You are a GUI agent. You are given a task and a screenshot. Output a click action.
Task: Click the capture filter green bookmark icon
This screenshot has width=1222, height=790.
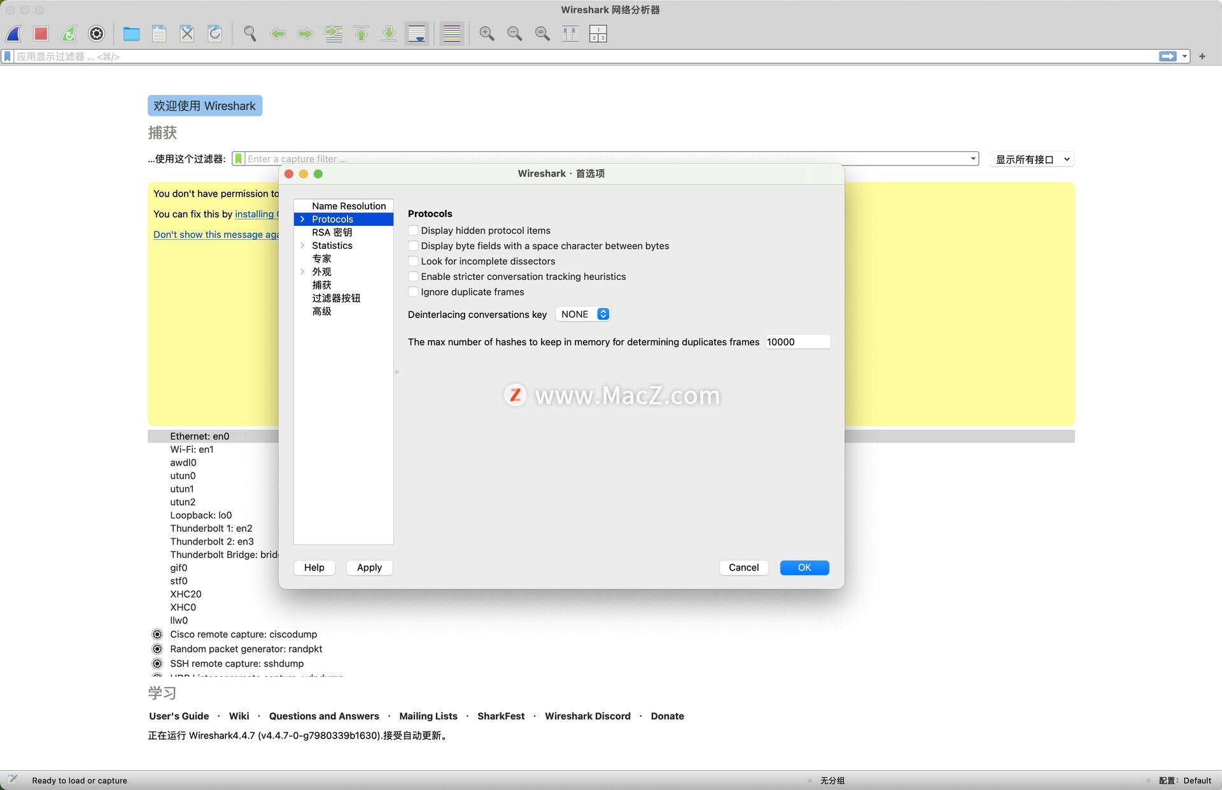238,159
